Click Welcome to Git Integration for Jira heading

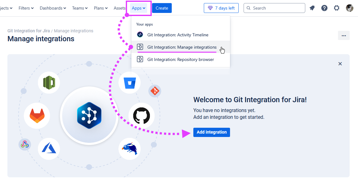250,99
